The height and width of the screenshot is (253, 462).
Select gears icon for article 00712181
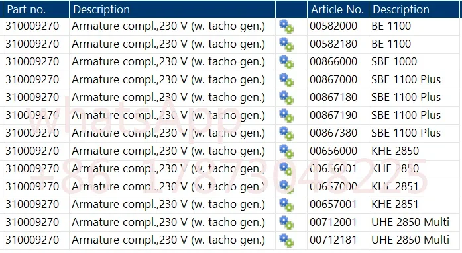click(286, 240)
